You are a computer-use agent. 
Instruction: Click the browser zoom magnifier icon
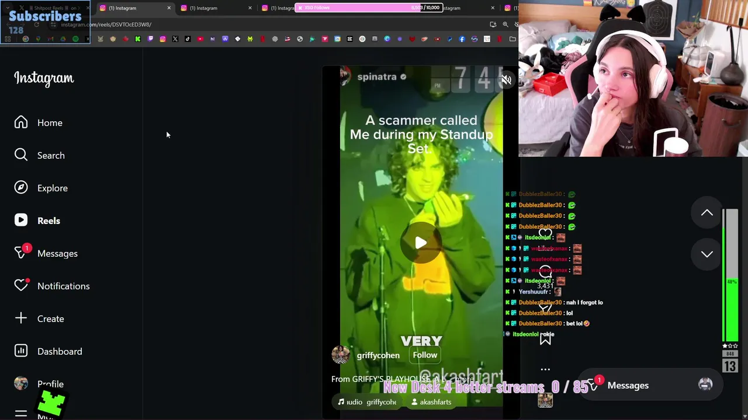[505, 24]
